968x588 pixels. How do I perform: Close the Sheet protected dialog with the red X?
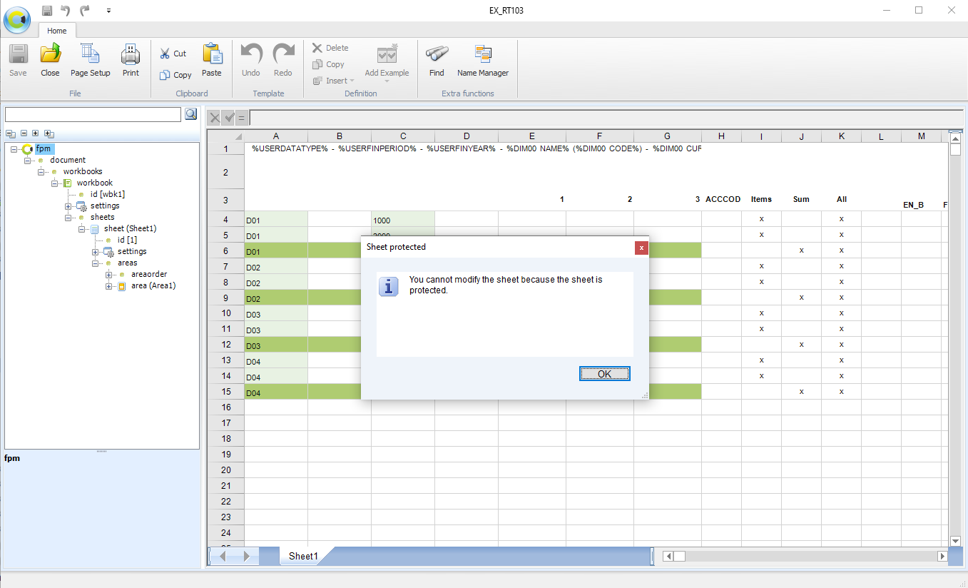(x=641, y=248)
